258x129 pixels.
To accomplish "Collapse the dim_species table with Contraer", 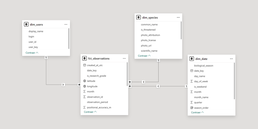I will pos(144,56).
